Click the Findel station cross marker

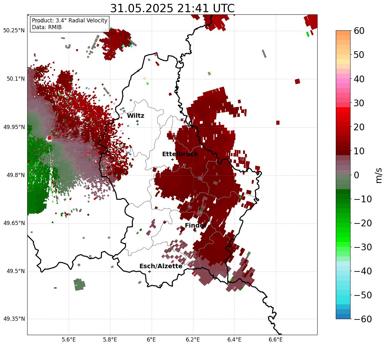click(195, 231)
